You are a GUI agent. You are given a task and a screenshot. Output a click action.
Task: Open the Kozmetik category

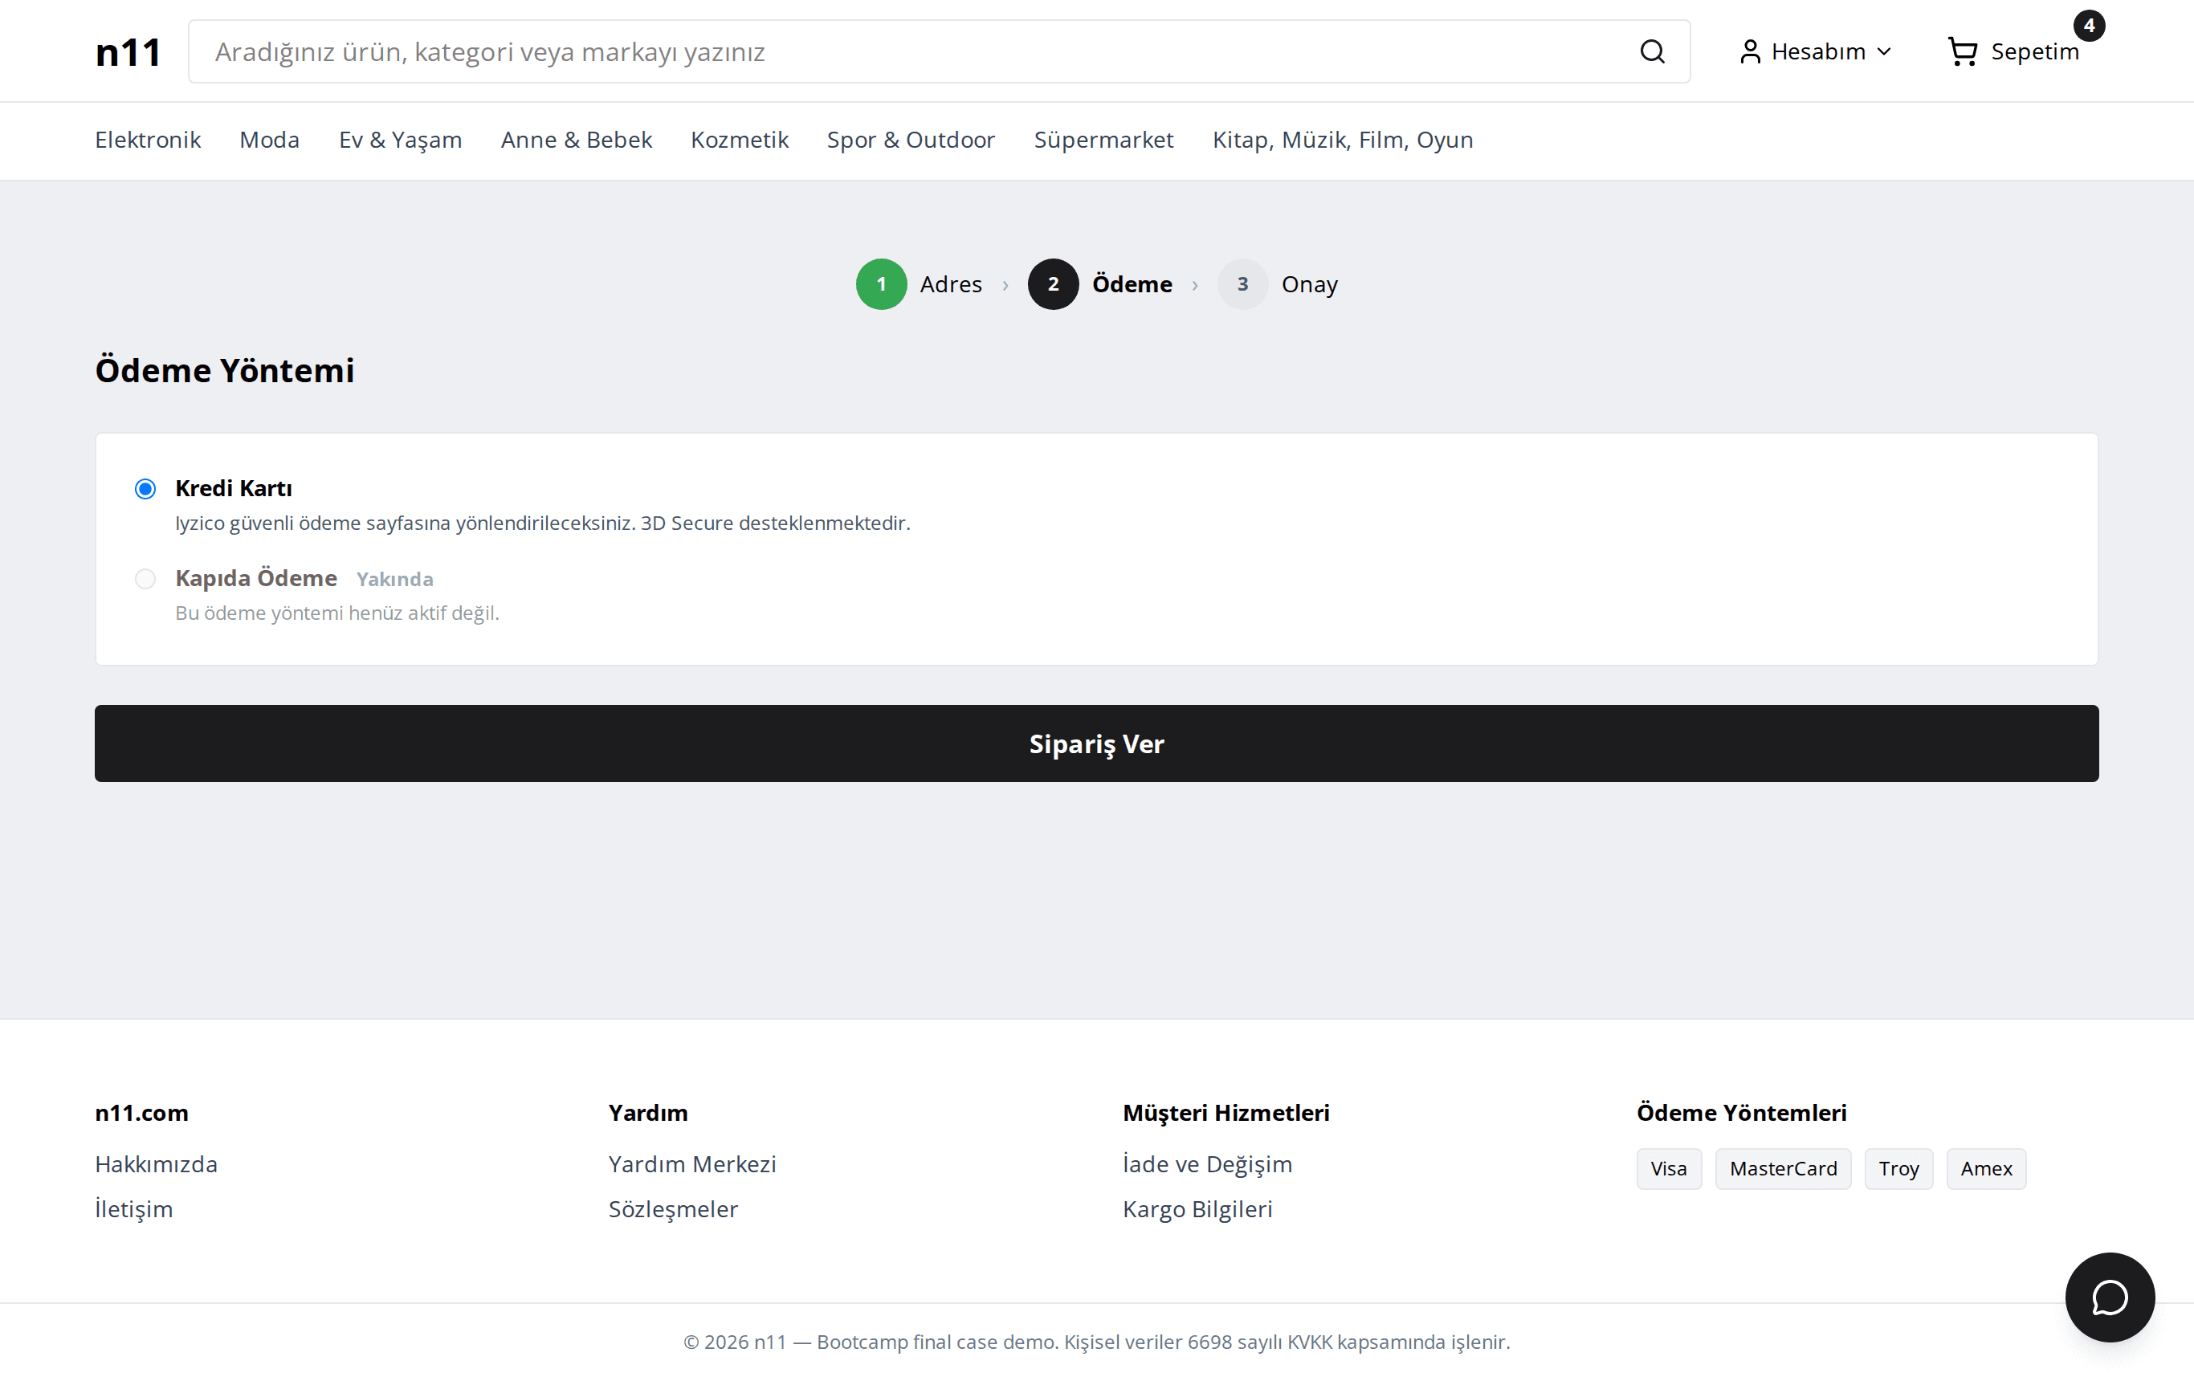[x=739, y=140]
